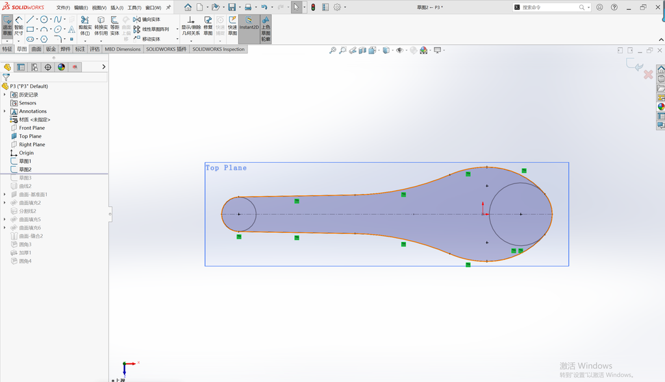Image resolution: width=665 pixels, height=382 pixels.
Task: Select the Sketch Fillet tool
Action: [58, 39]
